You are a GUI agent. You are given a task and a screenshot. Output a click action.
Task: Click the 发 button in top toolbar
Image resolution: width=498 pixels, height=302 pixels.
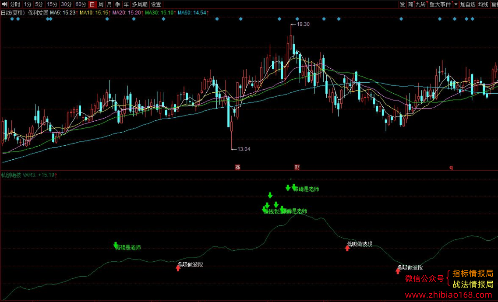403,4
